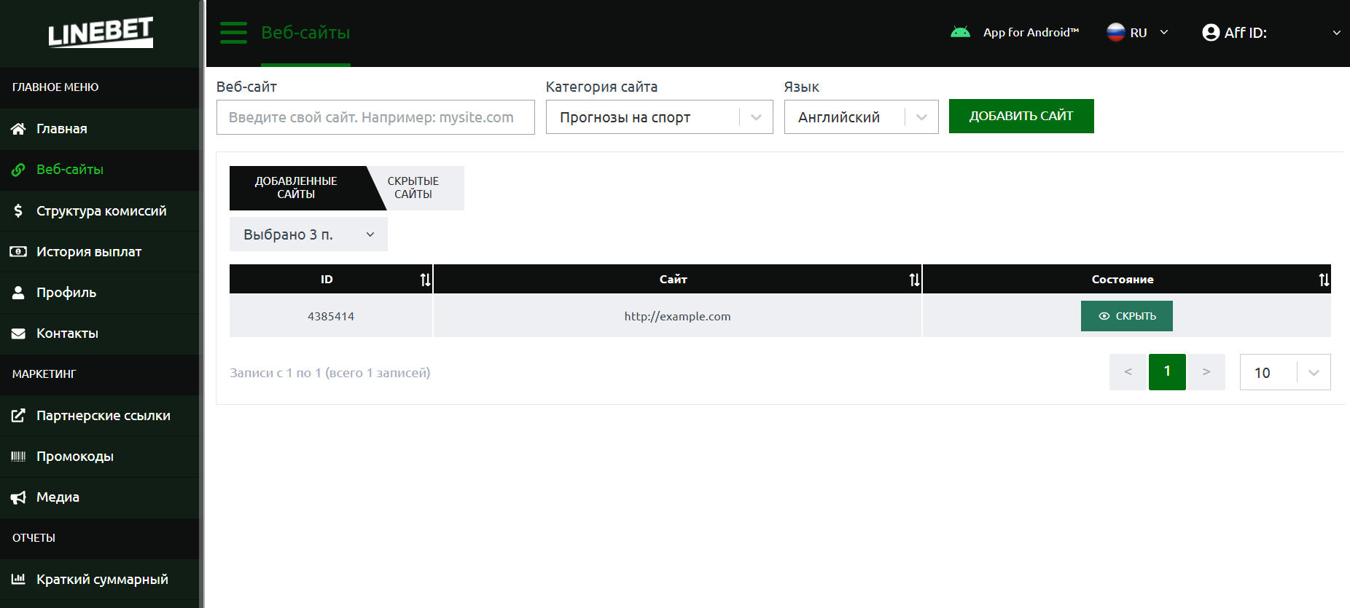Viewport: 1350px width, 608px height.
Task: Sort the table by Состояние column
Action: coord(1324,280)
